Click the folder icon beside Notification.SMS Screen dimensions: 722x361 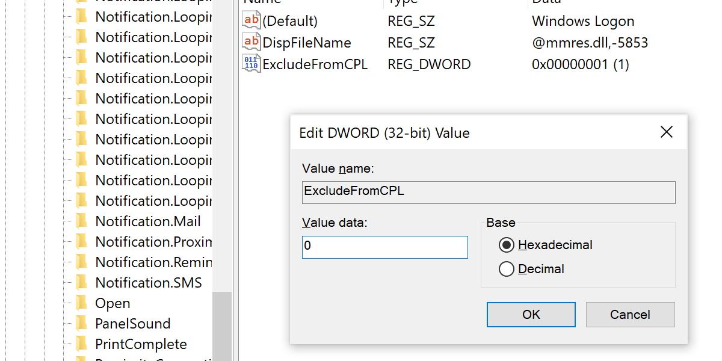[x=81, y=282]
